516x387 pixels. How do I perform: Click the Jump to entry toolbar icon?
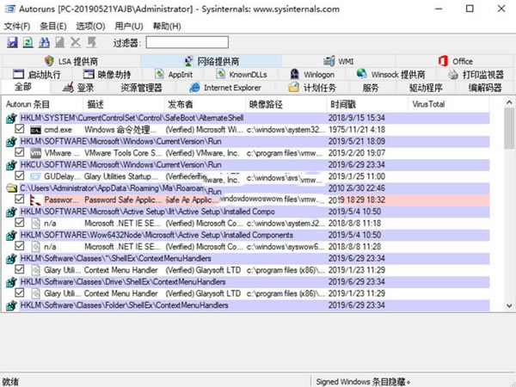(91, 42)
